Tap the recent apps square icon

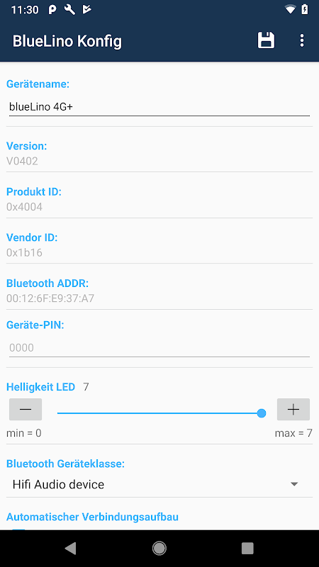(x=247, y=549)
